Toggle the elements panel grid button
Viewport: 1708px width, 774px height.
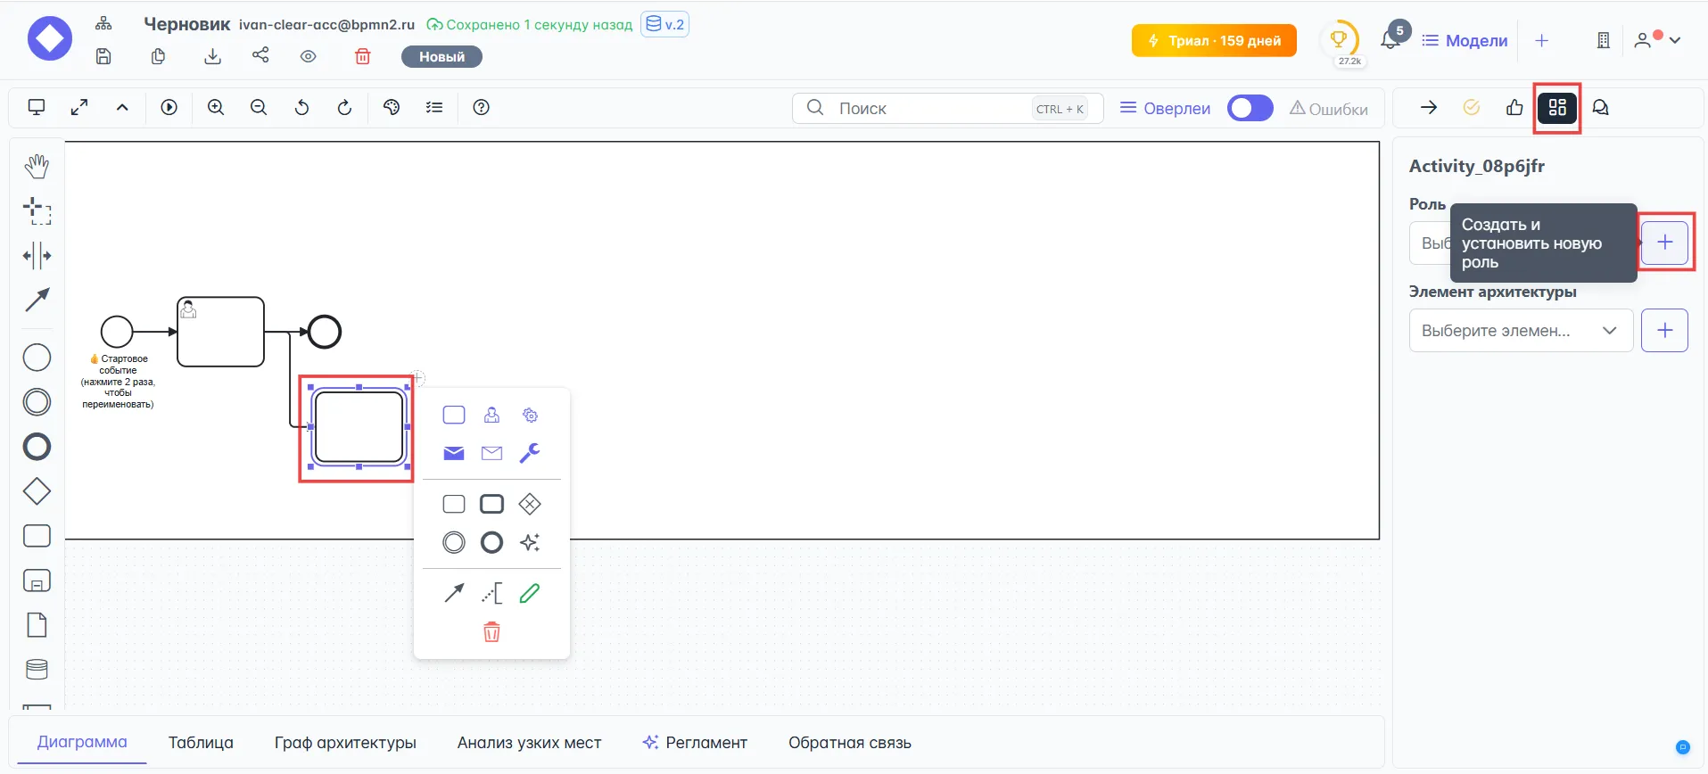[1556, 108]
